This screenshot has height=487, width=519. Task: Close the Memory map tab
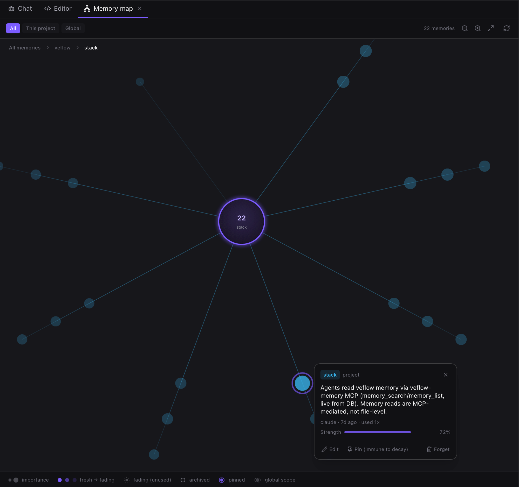click(x=140, y=9)
